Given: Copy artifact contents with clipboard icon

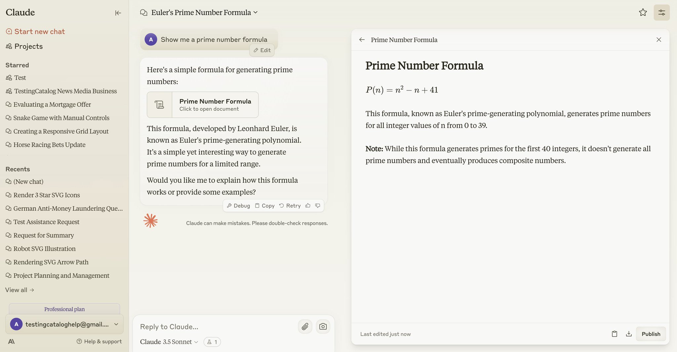Looking at the screenshot, I should click(x=614, y=334).
